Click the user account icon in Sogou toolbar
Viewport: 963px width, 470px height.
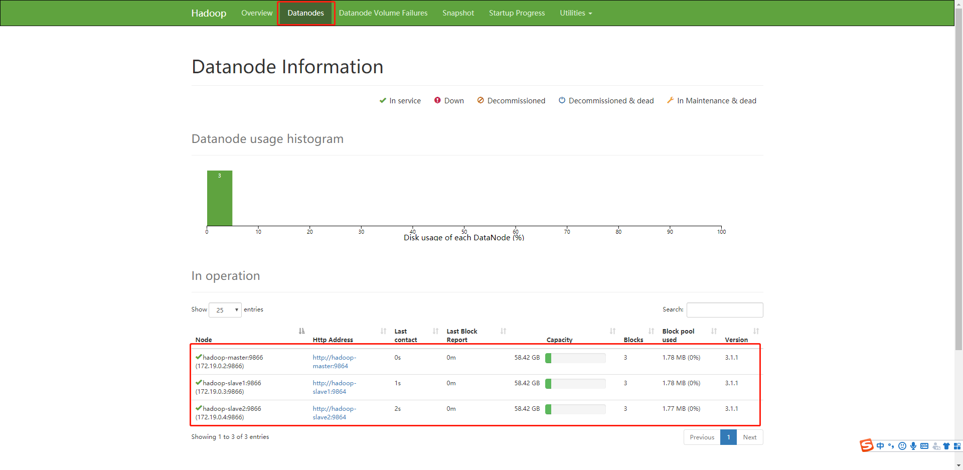[936, 446]
